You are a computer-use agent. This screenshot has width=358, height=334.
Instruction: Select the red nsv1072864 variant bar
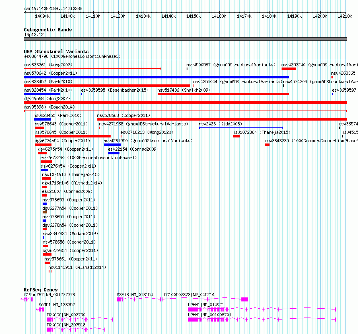[x=236, y=136]
